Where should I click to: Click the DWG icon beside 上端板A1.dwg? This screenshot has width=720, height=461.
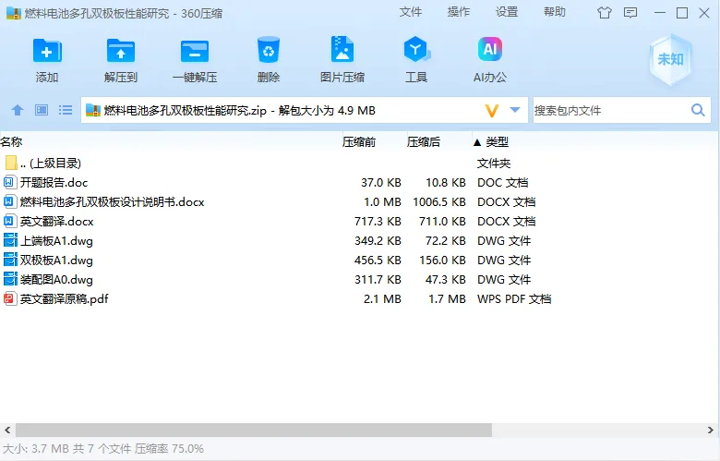coord(9,240)
